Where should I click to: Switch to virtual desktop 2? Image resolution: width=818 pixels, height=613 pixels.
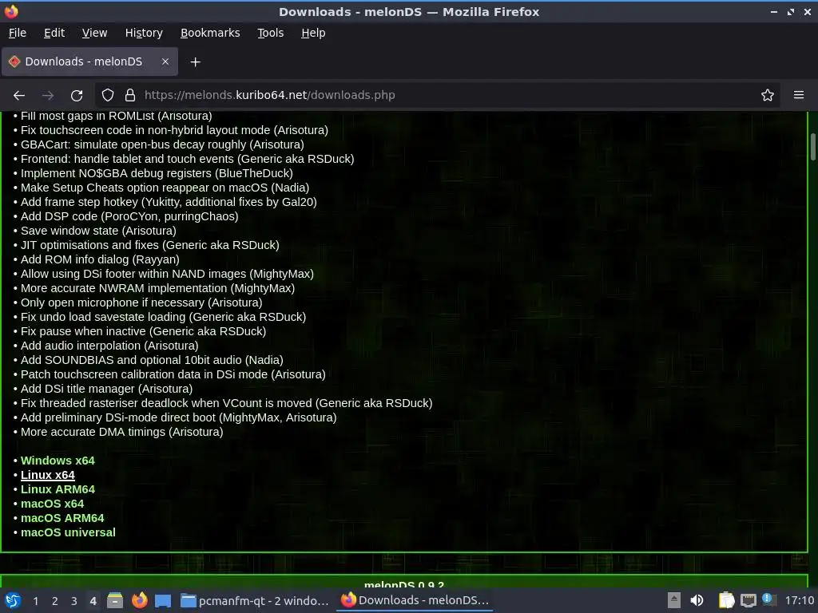[55, 601]
